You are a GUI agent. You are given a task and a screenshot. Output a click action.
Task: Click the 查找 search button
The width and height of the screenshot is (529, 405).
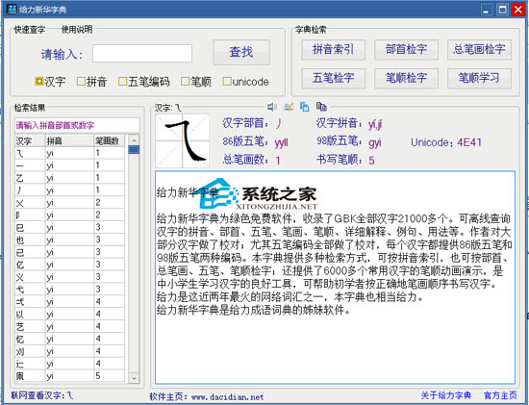pyautogui.click(x=241, y=52)
